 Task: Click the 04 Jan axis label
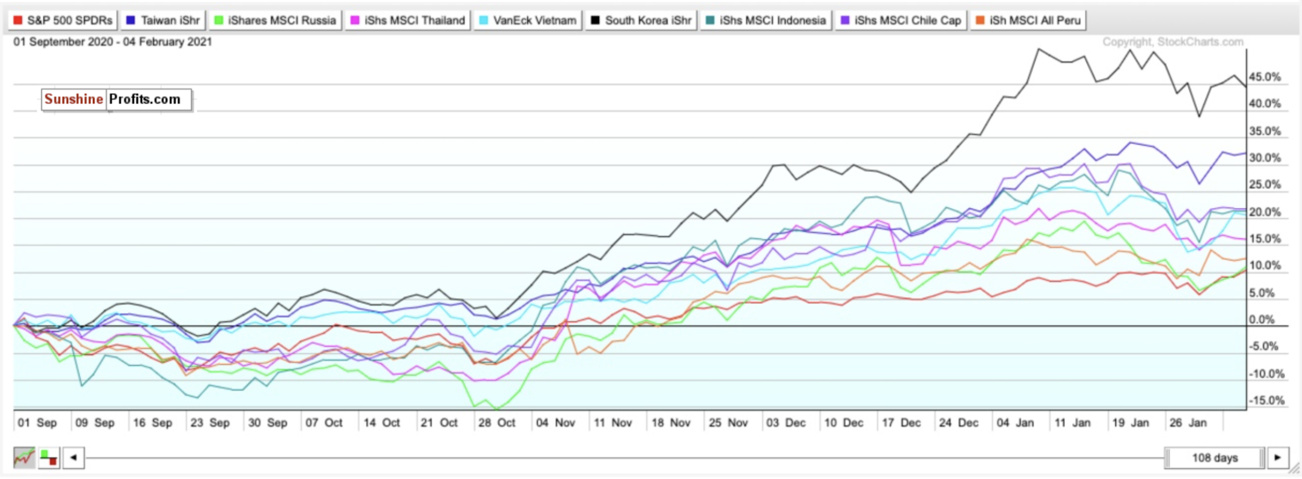pos(1015,423)
